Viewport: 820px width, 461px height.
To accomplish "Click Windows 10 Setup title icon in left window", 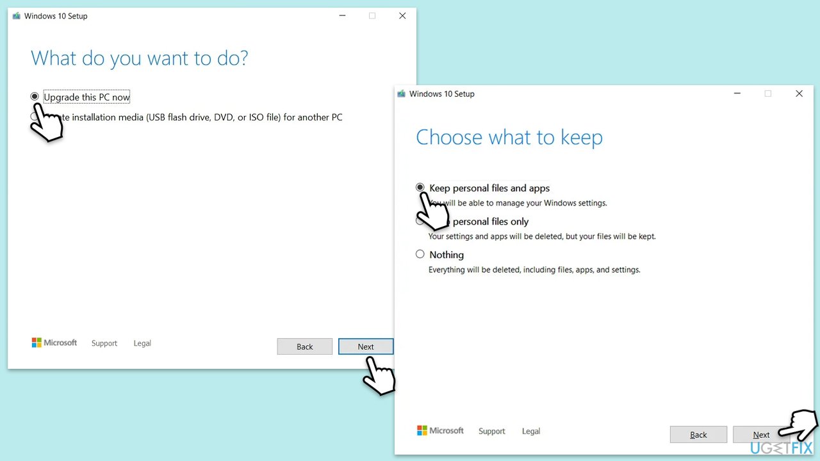I will pos(17,16).
